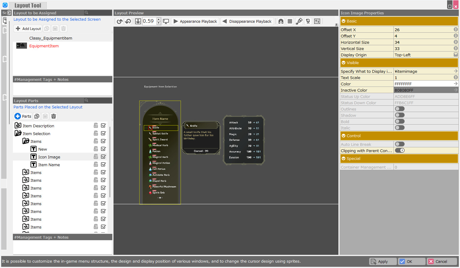This screenshot has height=268, width=460.
Task: Click the Add Layout button
Action: 28,28
